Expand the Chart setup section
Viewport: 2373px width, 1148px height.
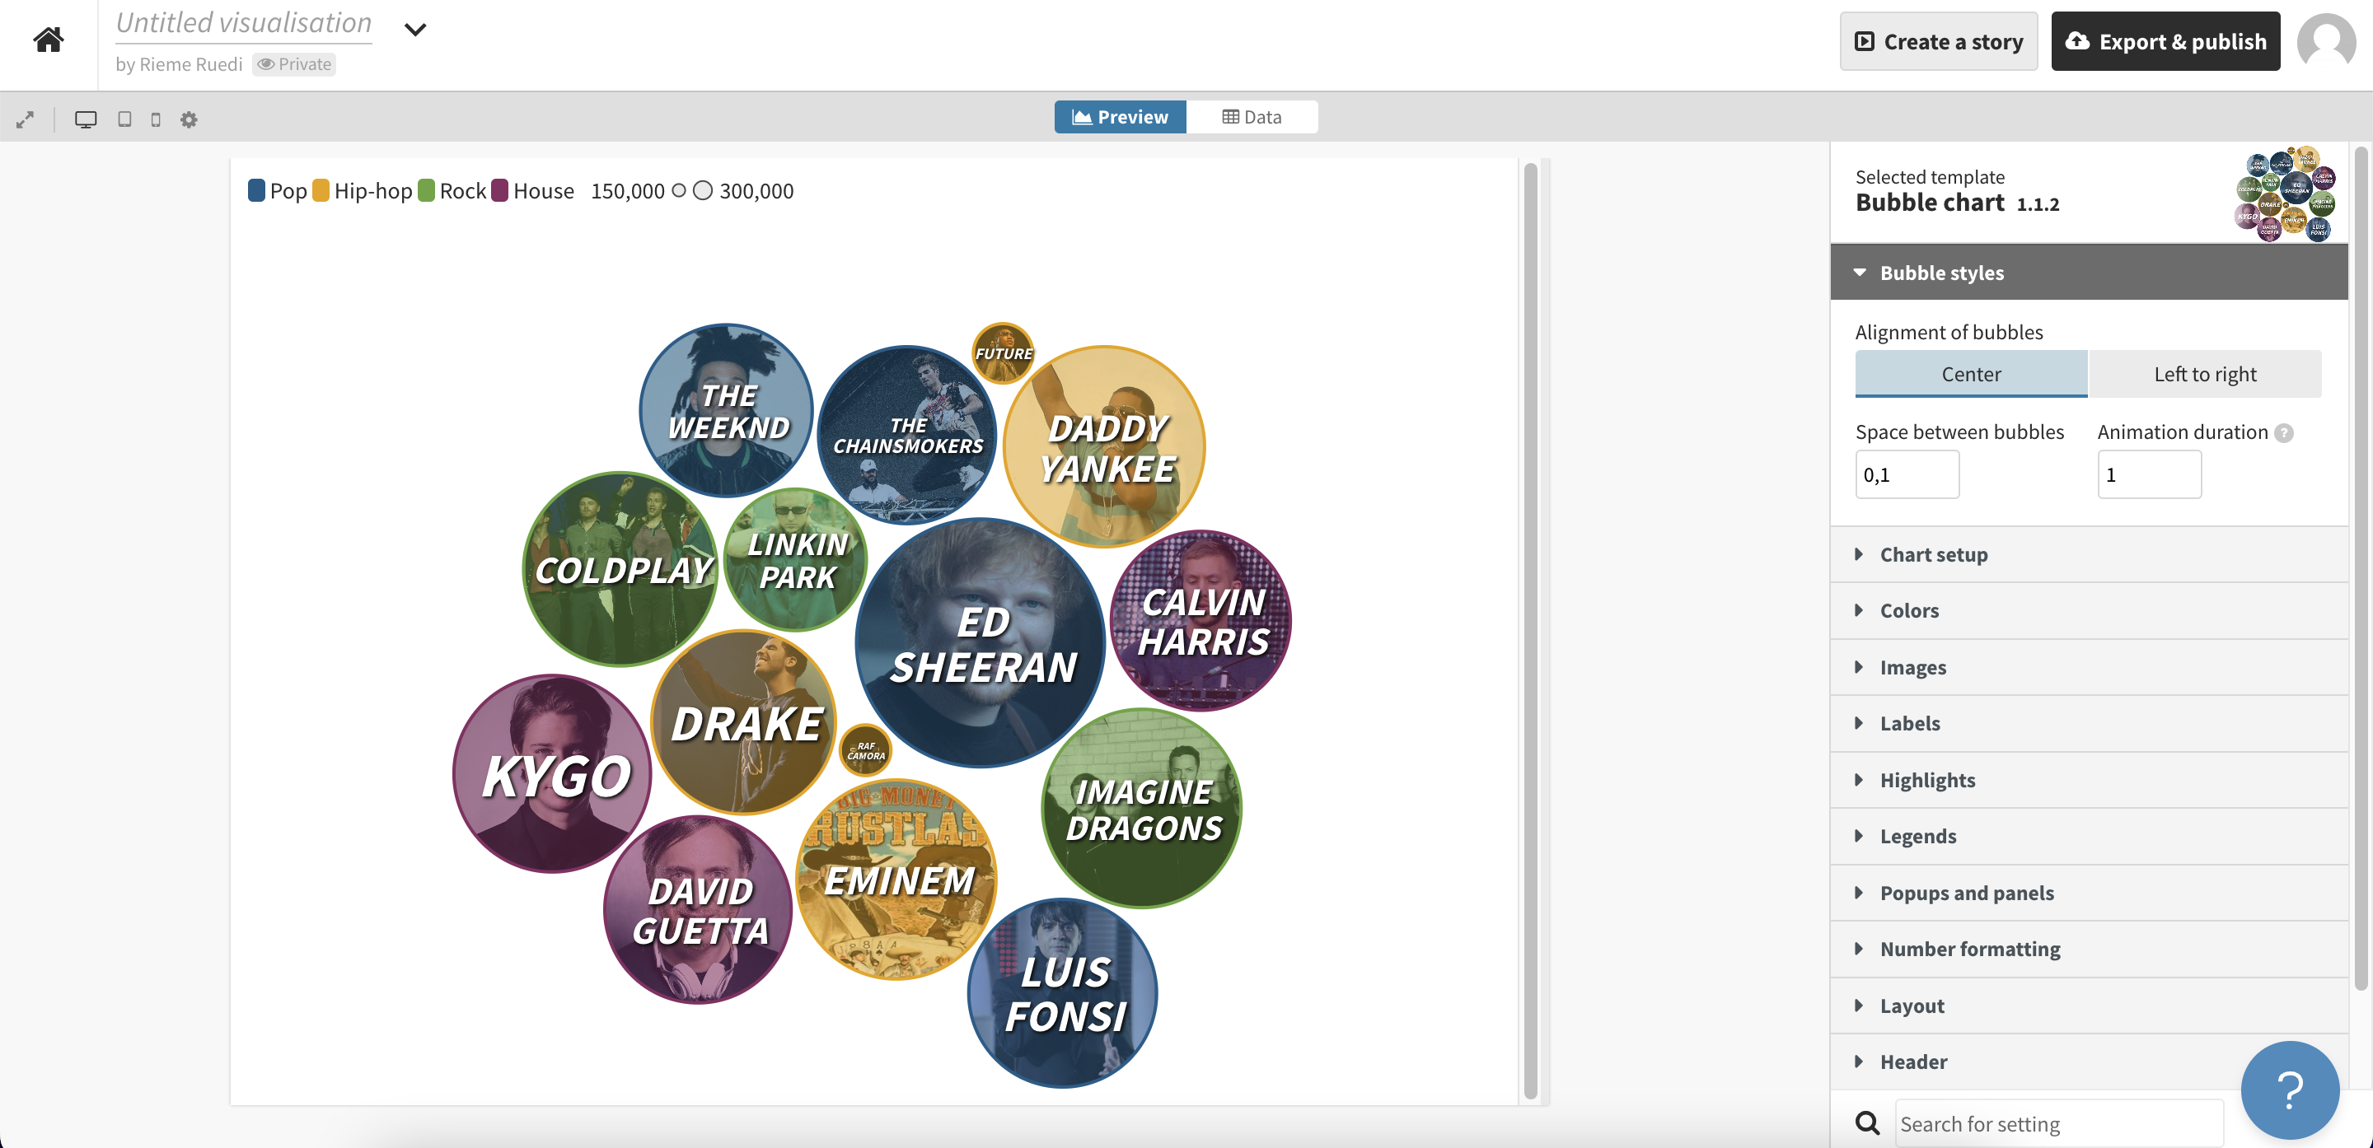(1934, 554)
